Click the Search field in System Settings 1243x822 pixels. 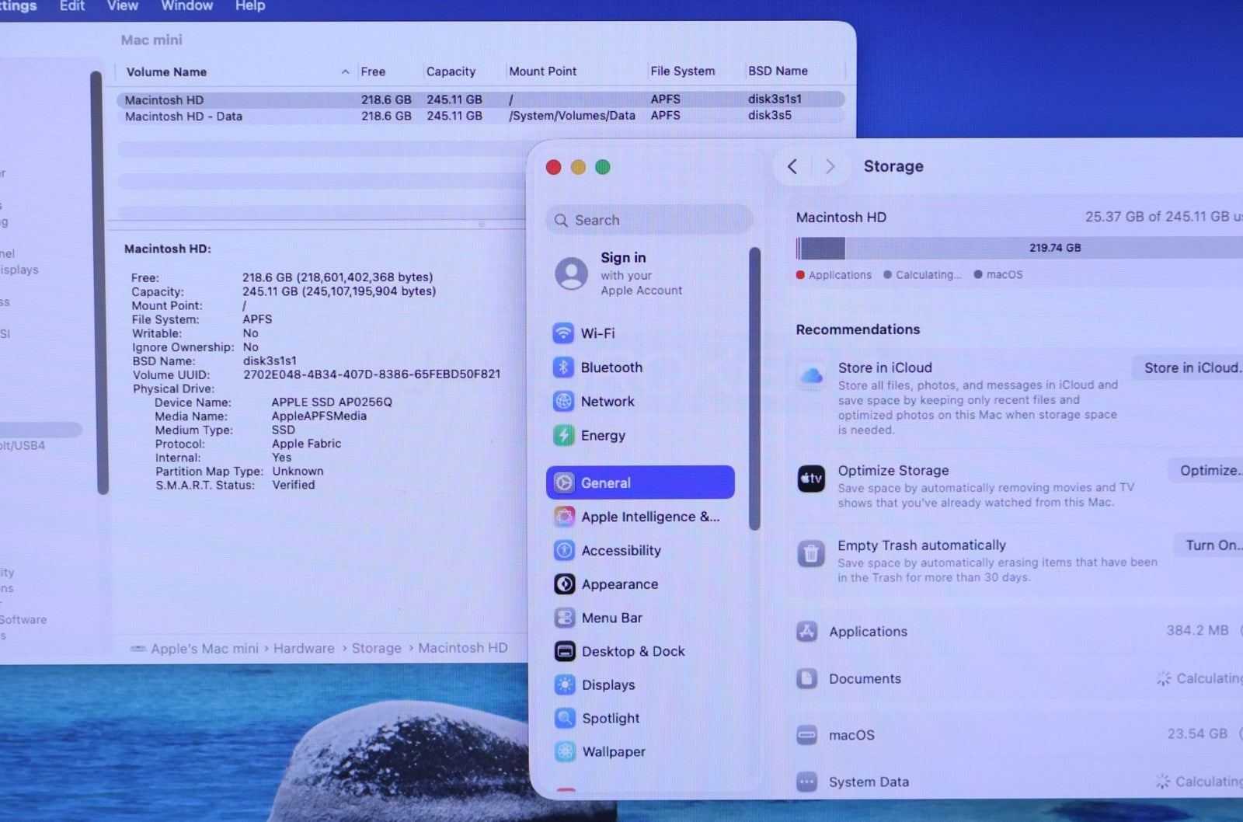click(649, 220)
